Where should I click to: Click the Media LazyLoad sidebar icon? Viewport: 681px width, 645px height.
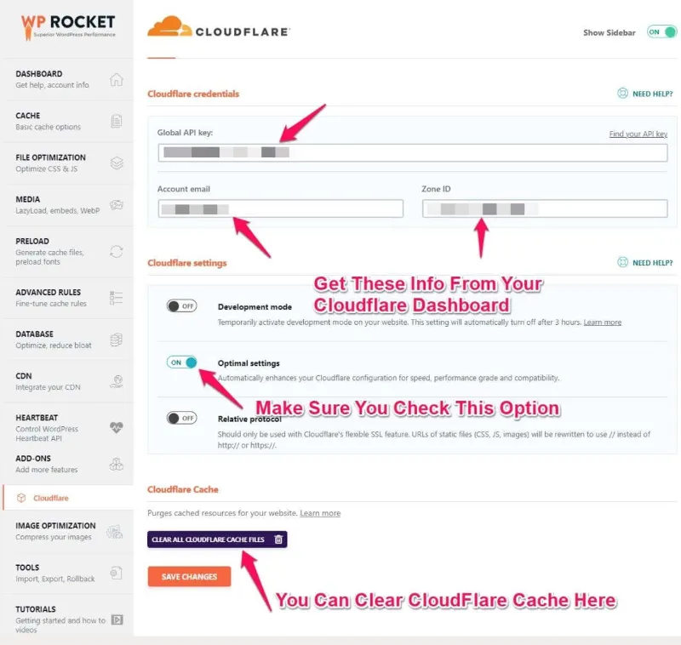116,204
